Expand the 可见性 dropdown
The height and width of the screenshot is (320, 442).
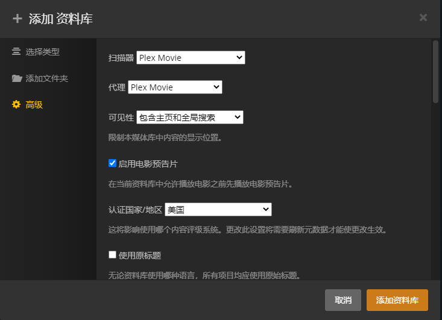(190, 117)
